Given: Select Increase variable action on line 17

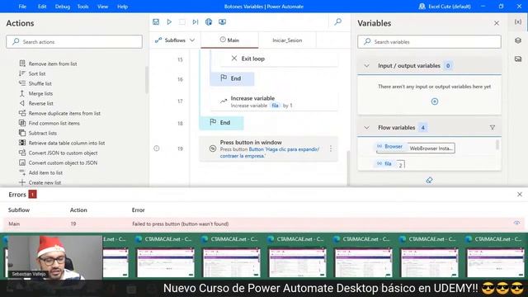Looking at the screenshot, I should coord(274,101).
